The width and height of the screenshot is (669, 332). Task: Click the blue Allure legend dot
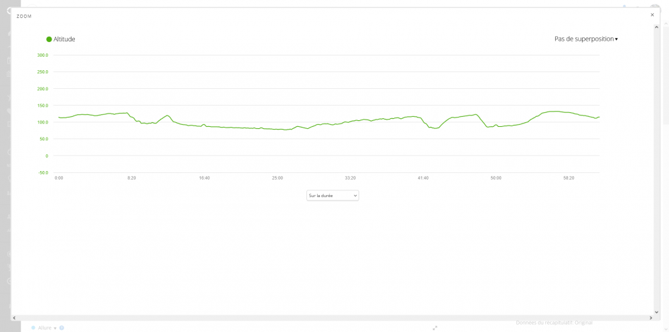(33, 328)
